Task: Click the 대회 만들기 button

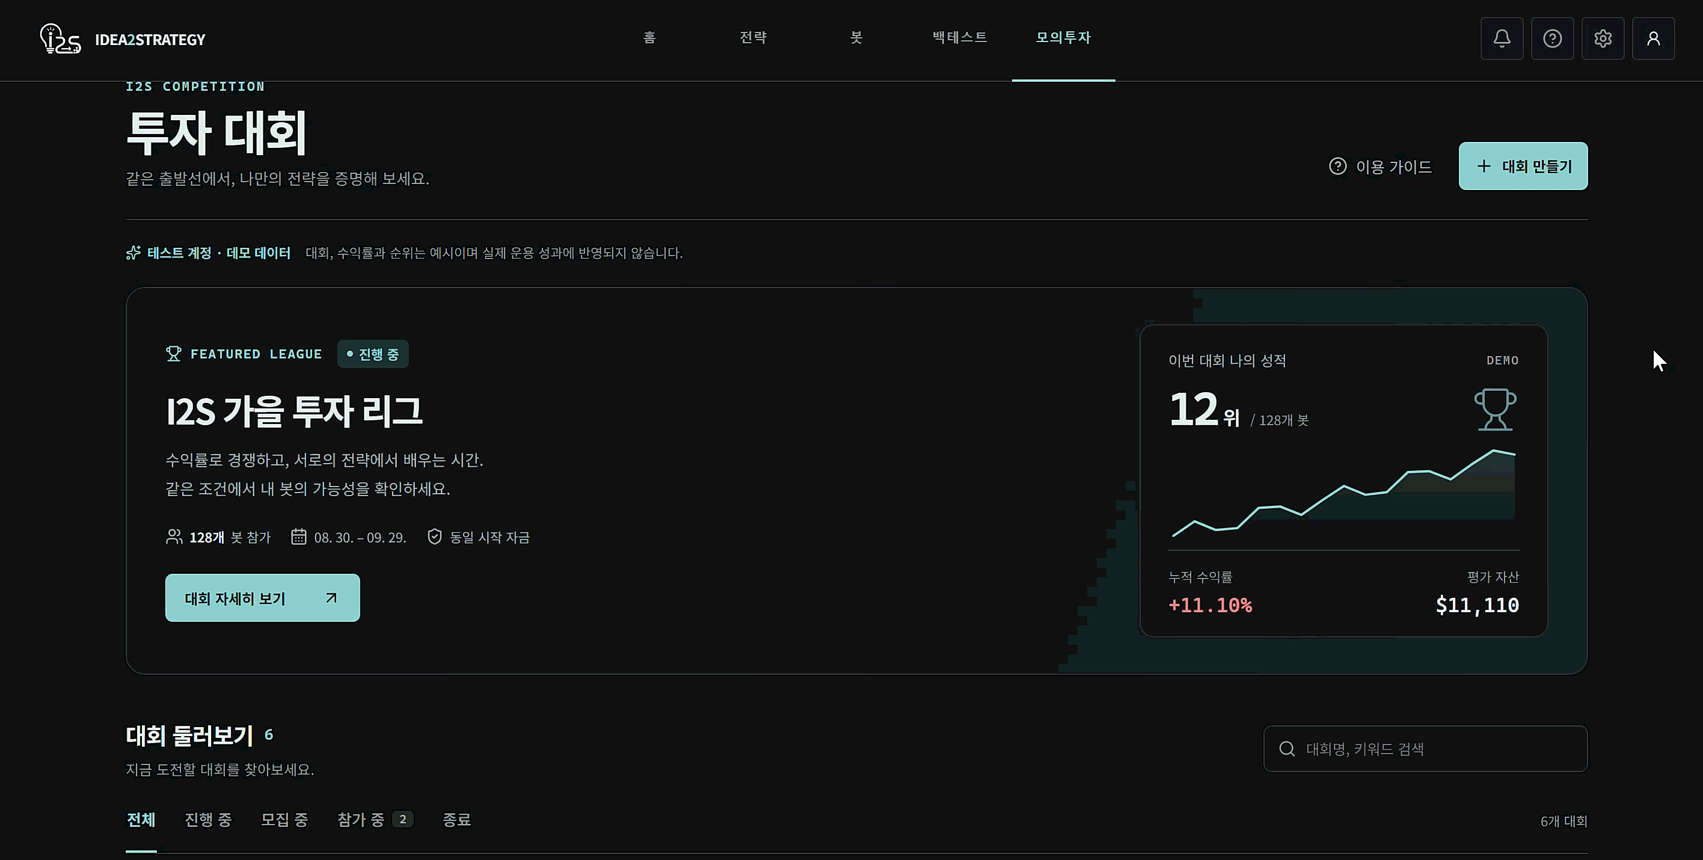Action: click(1523, 166)
